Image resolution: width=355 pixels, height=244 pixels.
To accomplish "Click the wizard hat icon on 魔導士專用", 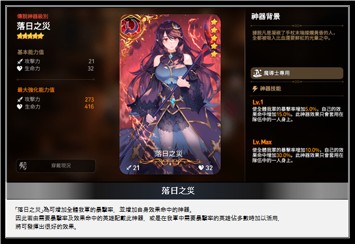I will coord(258,73).
